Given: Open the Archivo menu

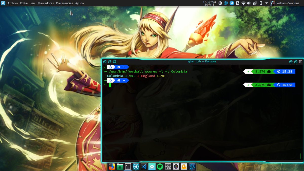Looking at the screenshot, I should click(13, 3).
